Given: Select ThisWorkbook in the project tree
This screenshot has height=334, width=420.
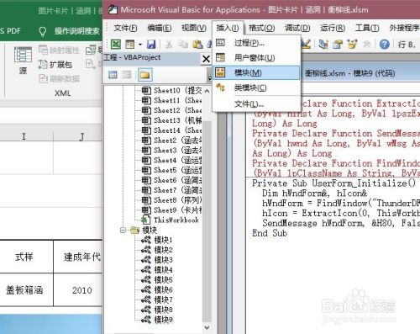Looking at the screenshot, I should click(x=171, y=220).
